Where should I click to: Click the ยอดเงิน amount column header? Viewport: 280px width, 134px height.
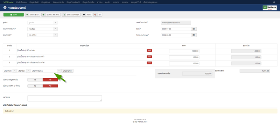tap(246, 46)
